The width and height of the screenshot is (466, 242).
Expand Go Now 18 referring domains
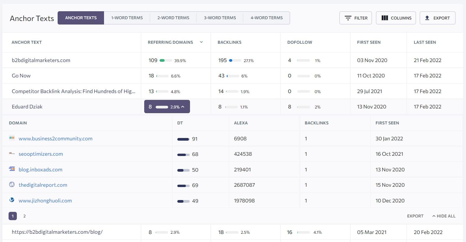(165, 76)
